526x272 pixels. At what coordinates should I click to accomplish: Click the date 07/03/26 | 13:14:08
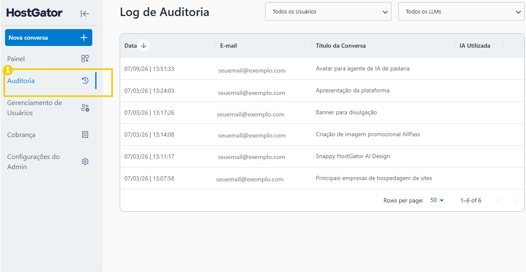[149, 135]
